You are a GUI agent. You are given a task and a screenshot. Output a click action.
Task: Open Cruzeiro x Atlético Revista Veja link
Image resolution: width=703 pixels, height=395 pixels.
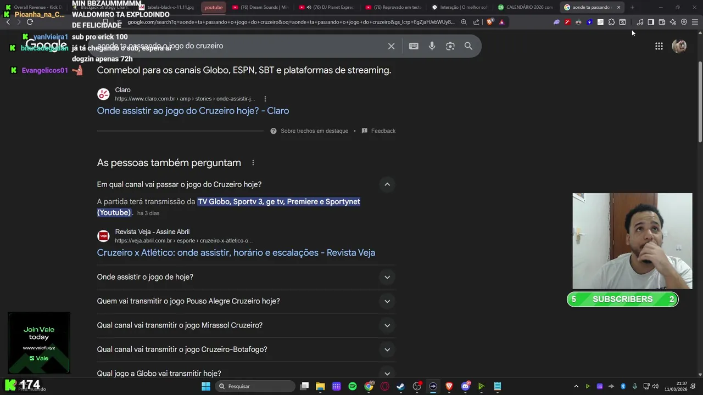(236, 253)
